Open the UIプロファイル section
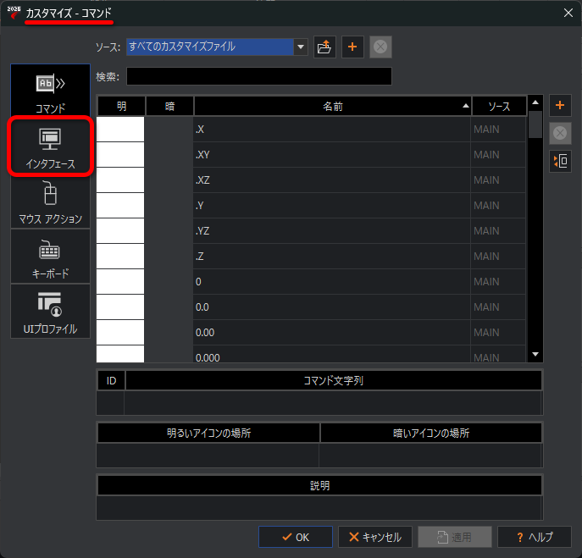Screen dimensions: 582x558 [x=50, y=312]
